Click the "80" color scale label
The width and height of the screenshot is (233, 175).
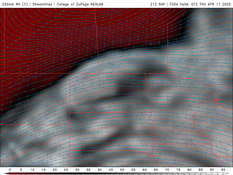190,170
